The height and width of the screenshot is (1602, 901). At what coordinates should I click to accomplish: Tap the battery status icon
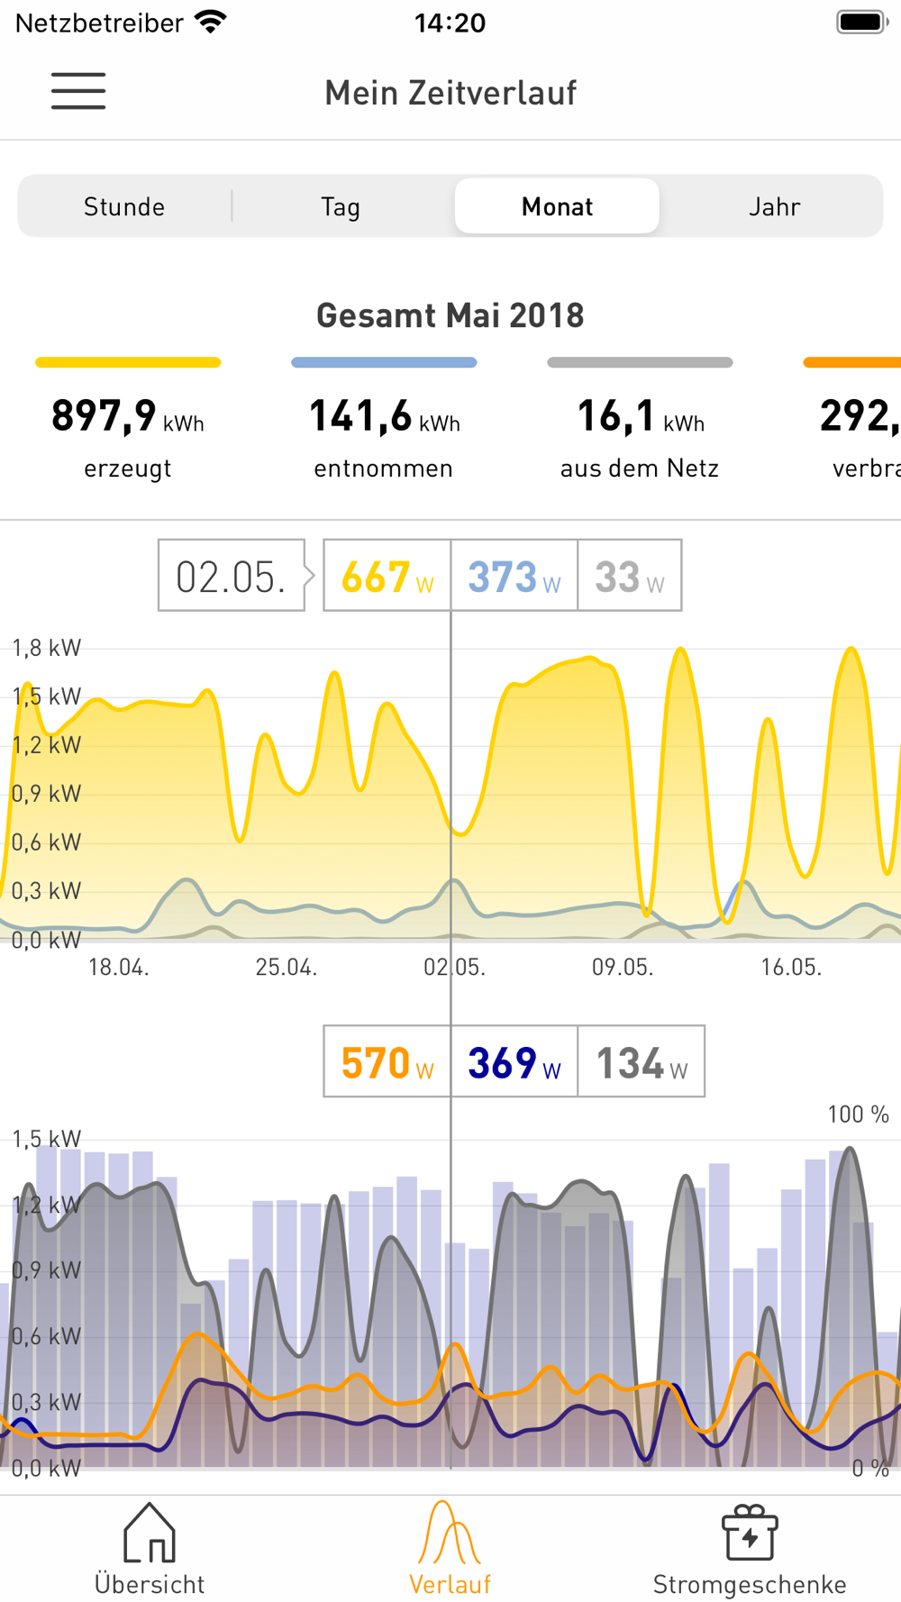[x=862, y=22]
